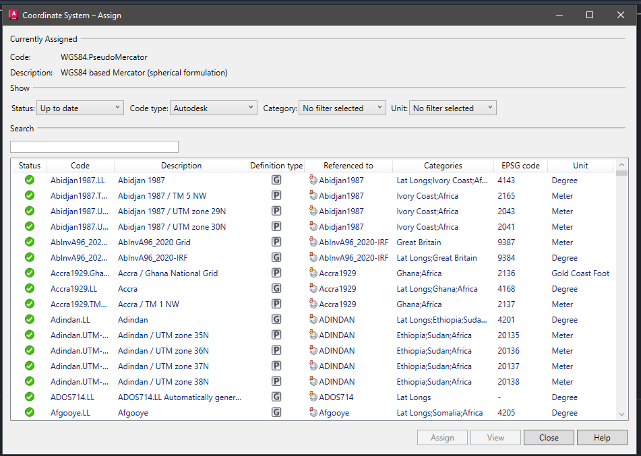Select the Afgooye.LL code cell
Viewport: 641px width, 456px height.
tap(70, 413)
